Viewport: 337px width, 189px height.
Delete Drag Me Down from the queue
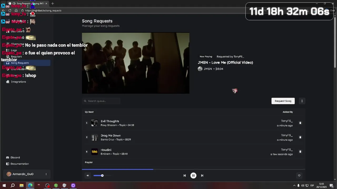click(300, 137)
